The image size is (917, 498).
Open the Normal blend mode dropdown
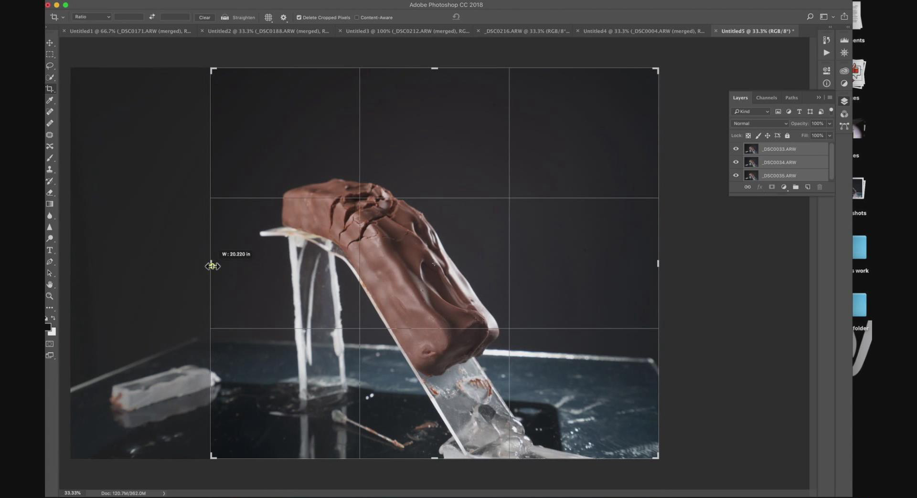tap(760, 124)
